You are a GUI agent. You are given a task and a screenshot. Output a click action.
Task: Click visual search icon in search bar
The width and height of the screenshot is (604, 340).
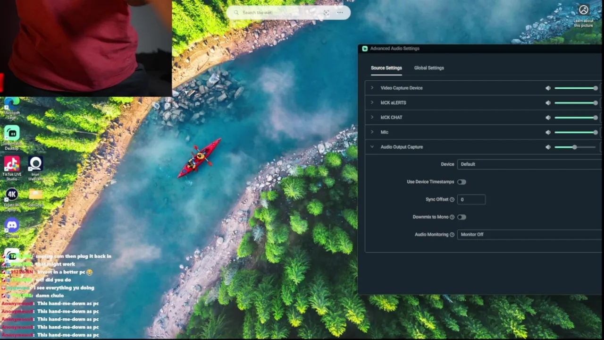click(326, 13)
